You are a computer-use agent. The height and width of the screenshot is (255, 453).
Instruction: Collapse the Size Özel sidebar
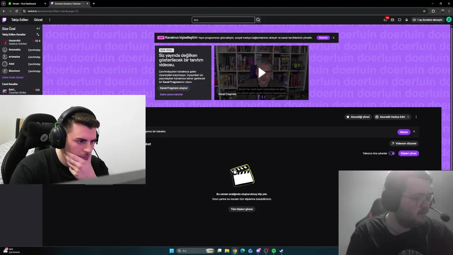[38, 29]
